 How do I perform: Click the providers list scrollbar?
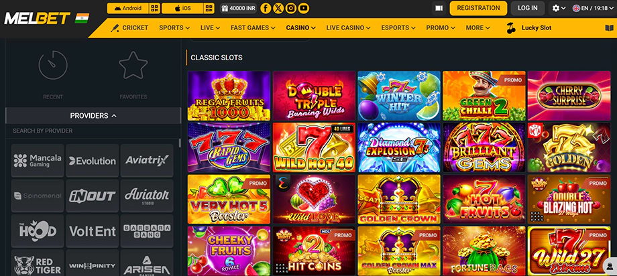click(x=180, y=143)
